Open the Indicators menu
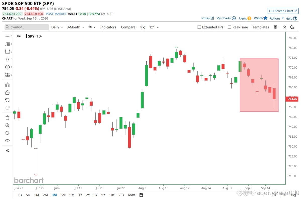 point(108,27)
